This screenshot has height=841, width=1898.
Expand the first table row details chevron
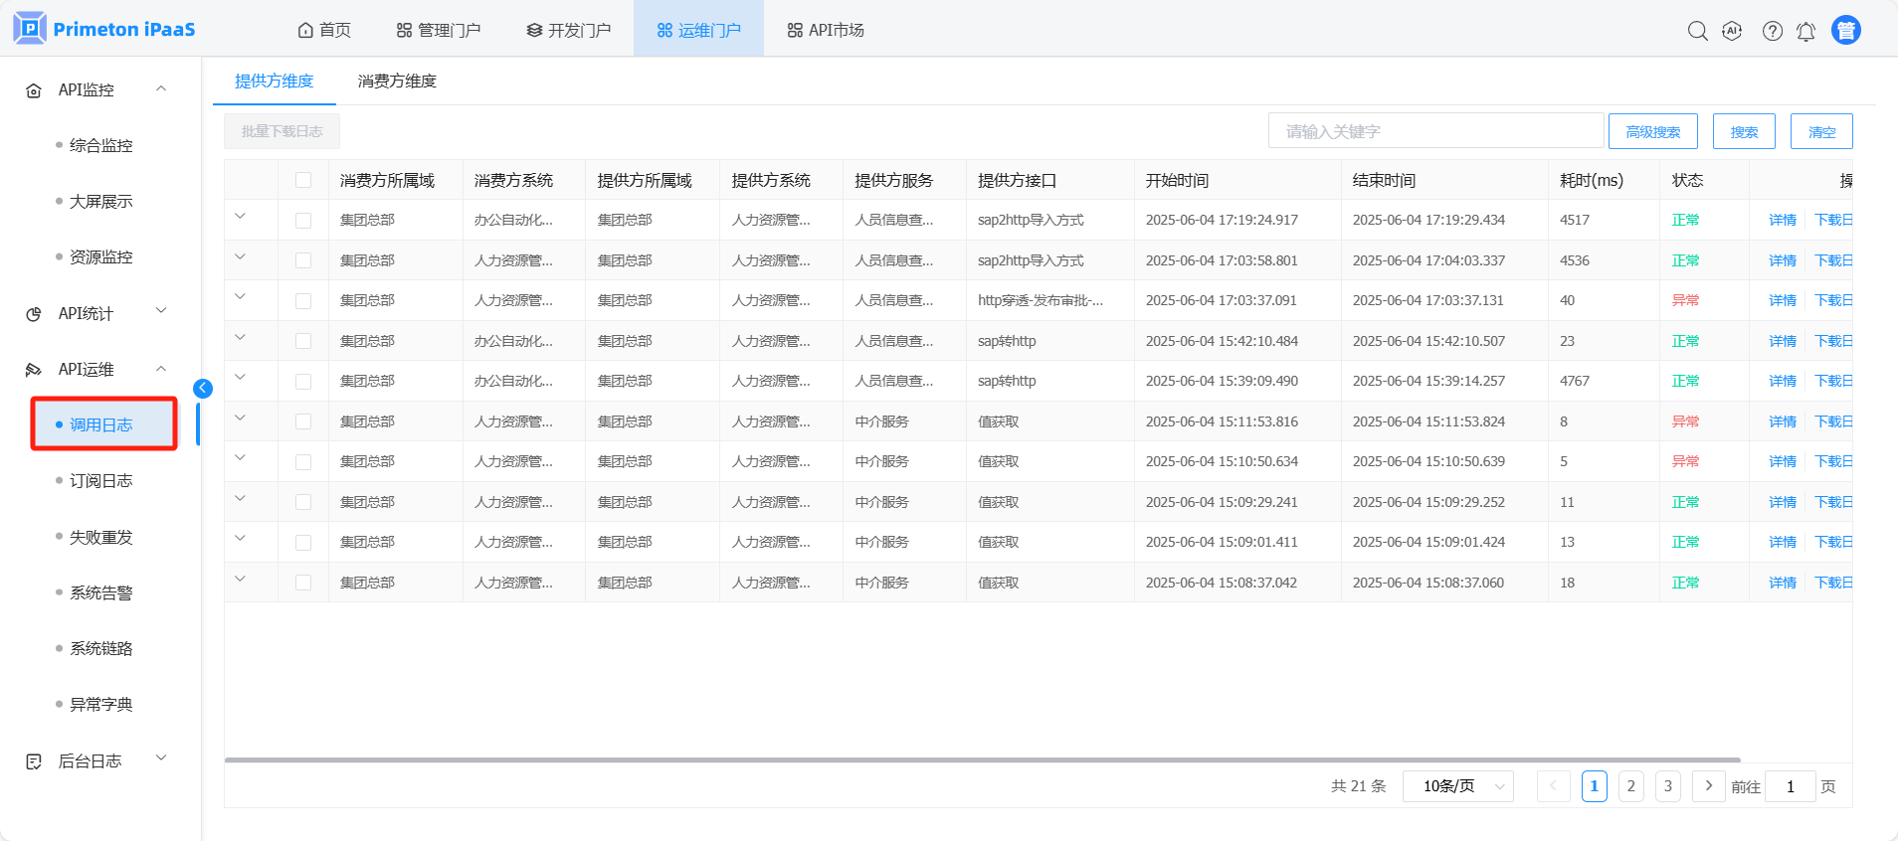coord(240,217)
